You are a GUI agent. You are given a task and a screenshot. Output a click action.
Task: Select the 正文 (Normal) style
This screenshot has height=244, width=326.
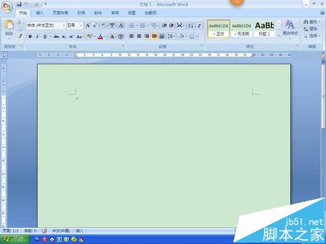tap(218, 29)
